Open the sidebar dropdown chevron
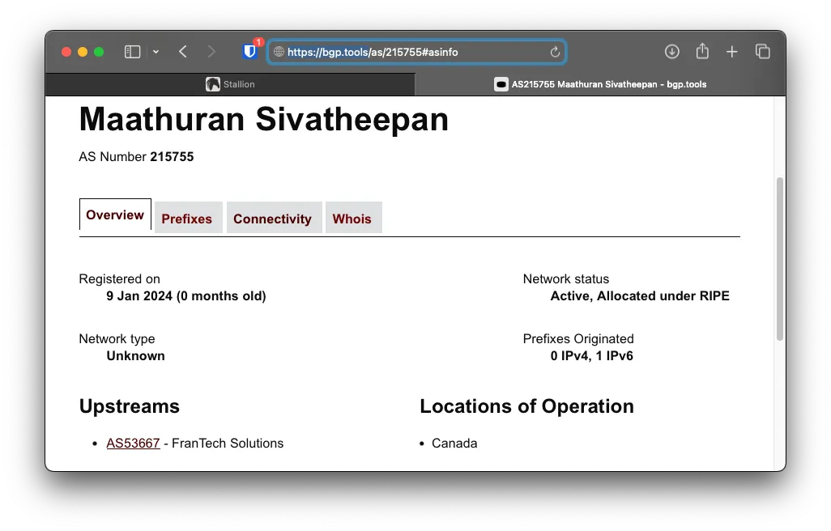The width and height of the screenshot is (831, 531). 156,52
